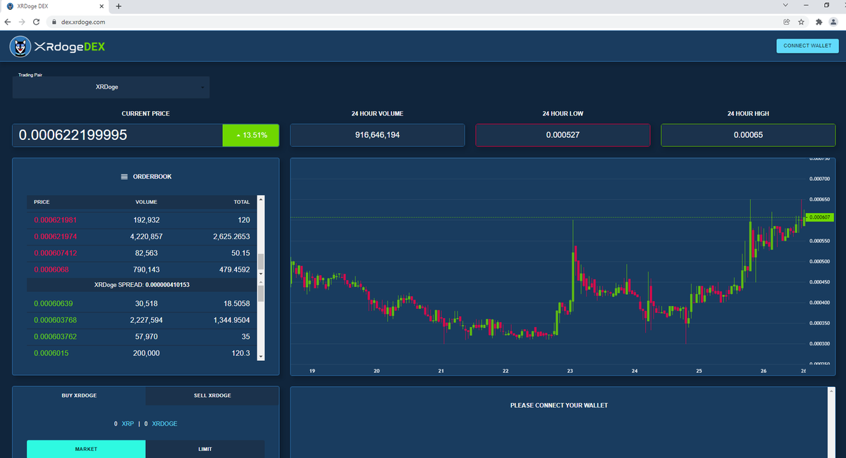Click the orderbook scrollbar up arrow
Image resolution: width=846 pixels, height=458 pixels.
click(x=261, y=199)
